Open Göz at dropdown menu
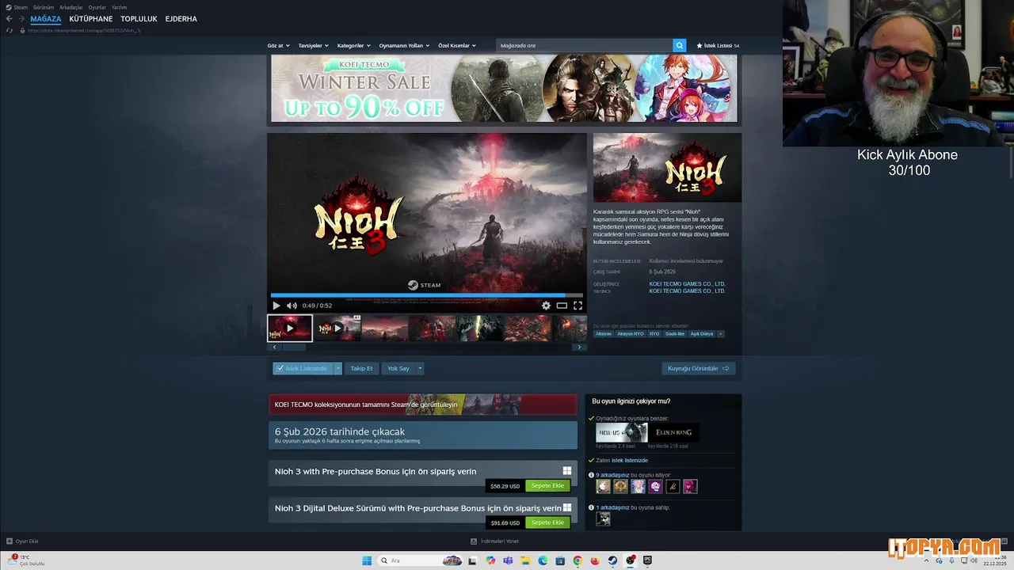Viewport: 1014px width, 570px height. [278, 45]
